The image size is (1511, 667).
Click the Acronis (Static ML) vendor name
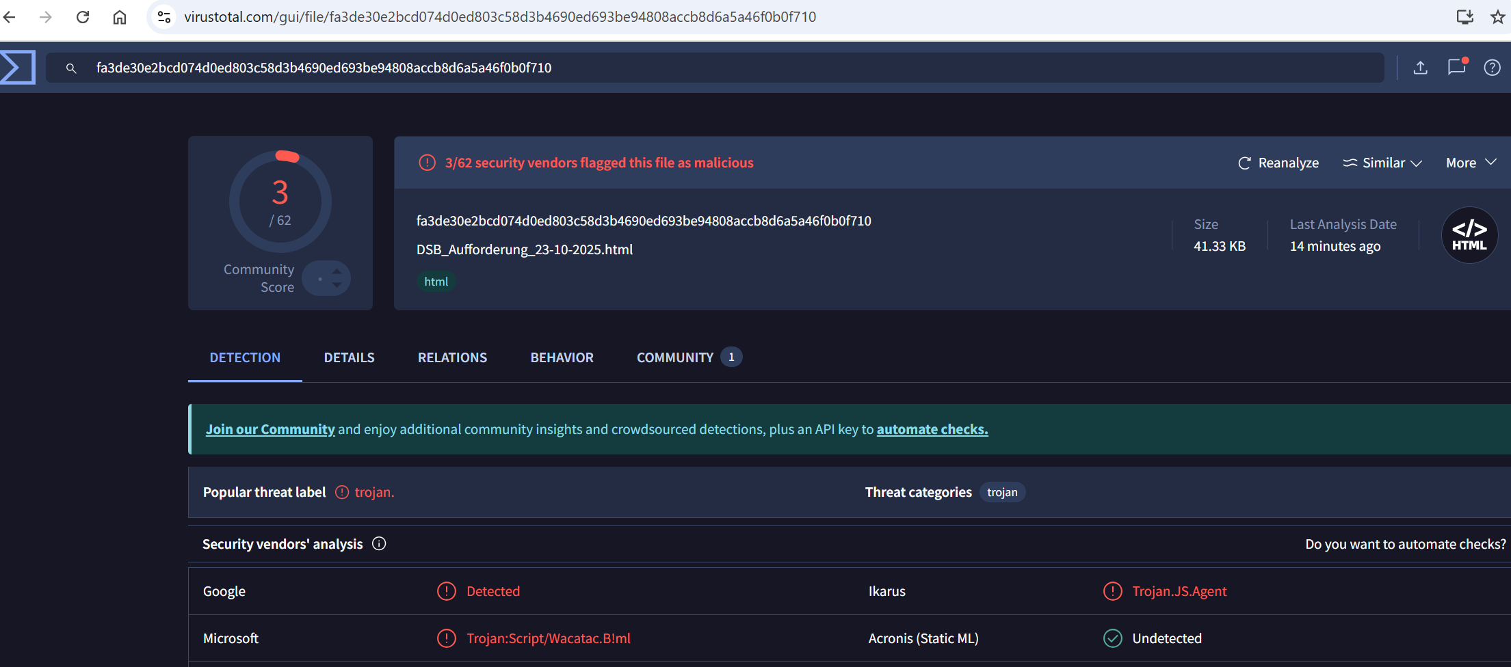pos(923,638)
